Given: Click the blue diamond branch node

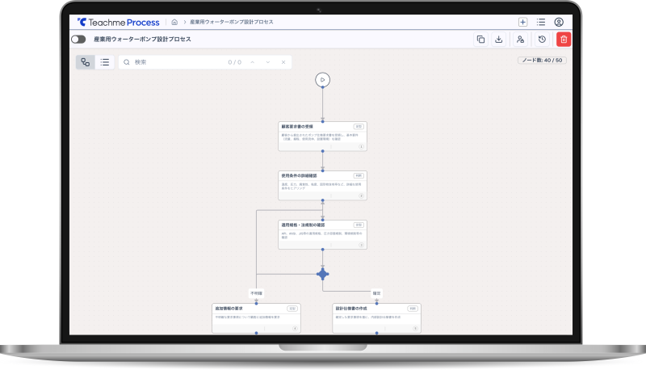Looking at the screenshot, I should point(323,274).
